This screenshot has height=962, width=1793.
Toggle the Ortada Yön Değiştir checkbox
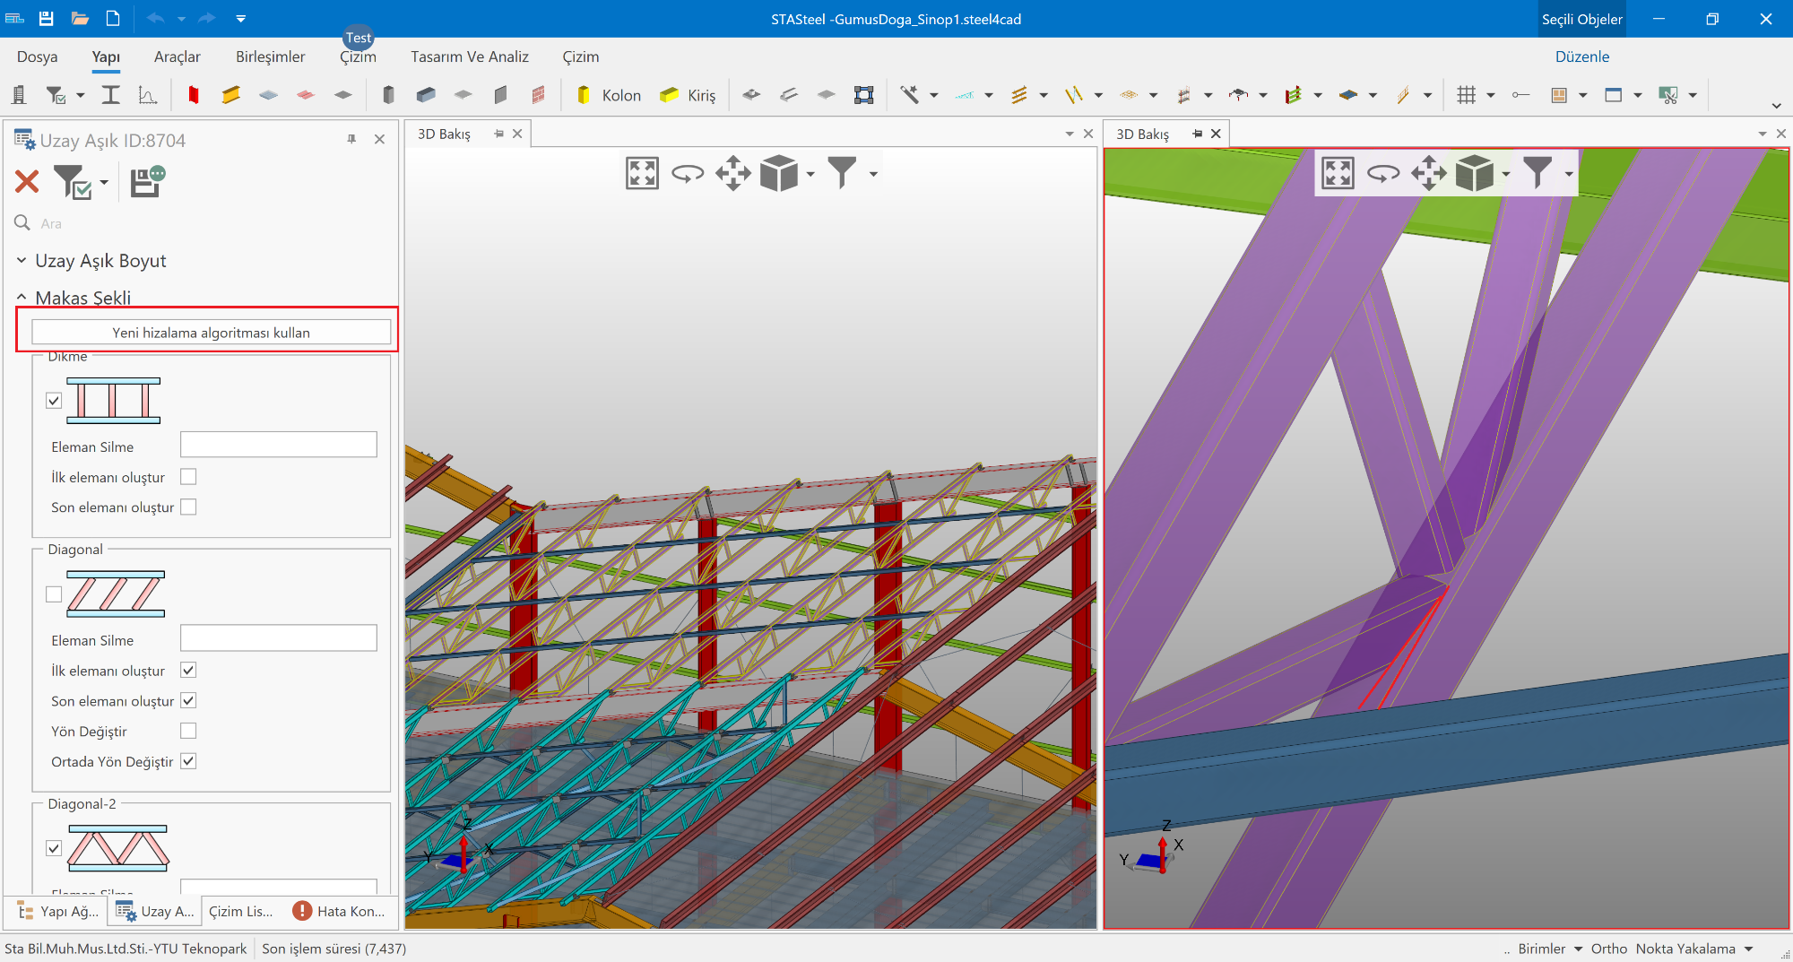[188, 761]
